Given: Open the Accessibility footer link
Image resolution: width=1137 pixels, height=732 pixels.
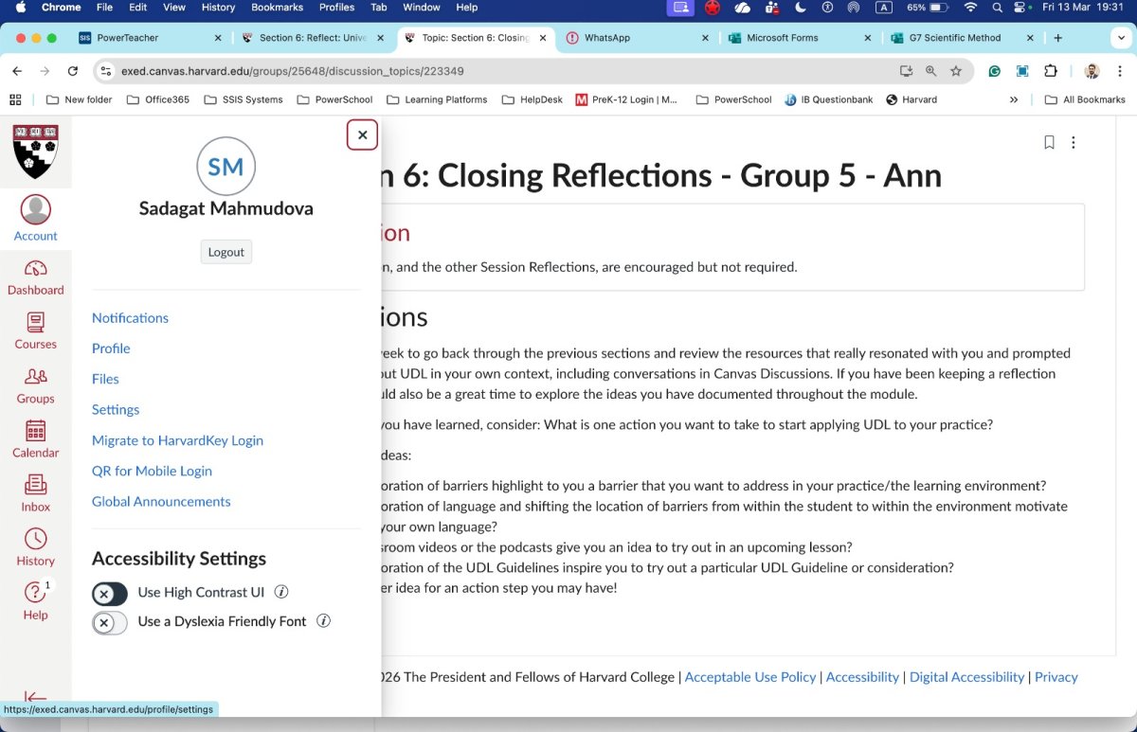Looking at the screenshot, I should coord(862,676).
